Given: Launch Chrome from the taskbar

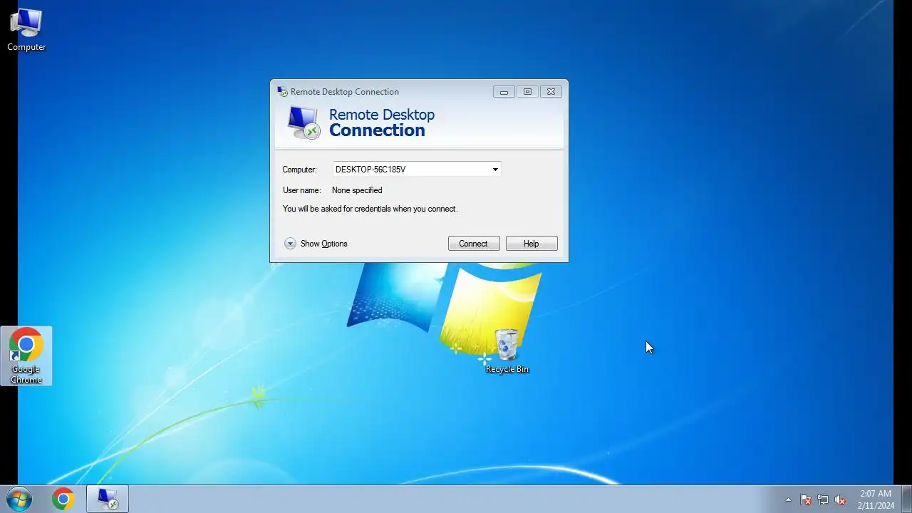Looking at the screenshot, I should coord(63,499).
